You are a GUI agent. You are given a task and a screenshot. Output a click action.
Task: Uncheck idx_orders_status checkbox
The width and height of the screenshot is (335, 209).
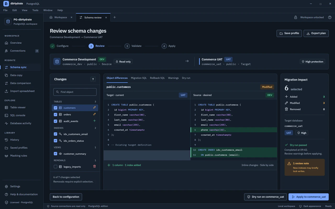[55, 141]
